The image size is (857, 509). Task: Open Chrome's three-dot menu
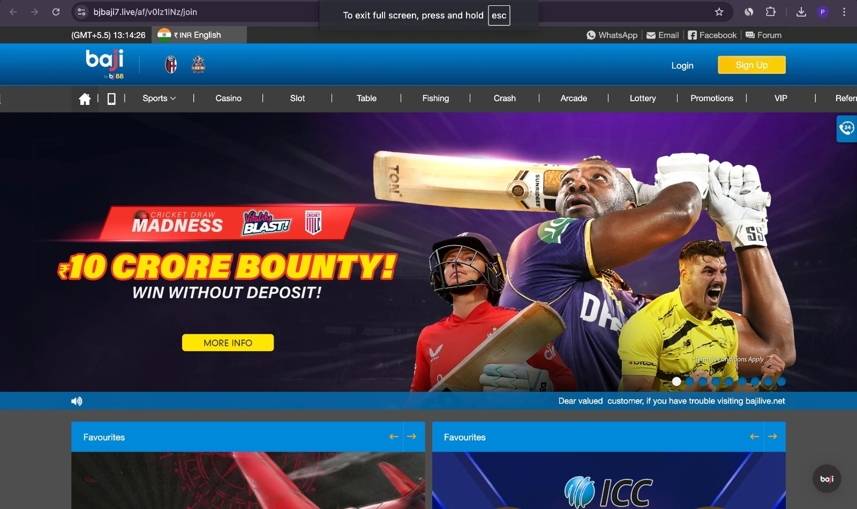tap(845, 12)
